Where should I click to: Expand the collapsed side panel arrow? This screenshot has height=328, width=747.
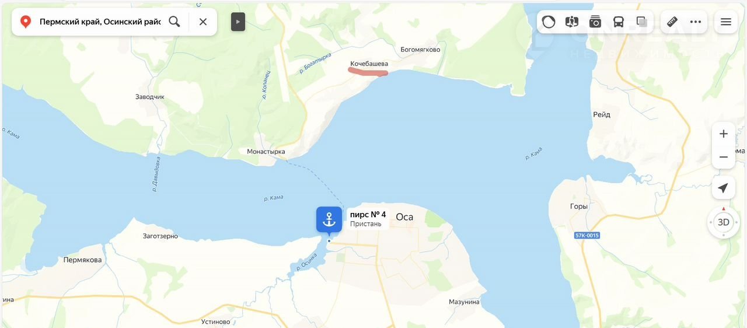[x=238, y=22]
